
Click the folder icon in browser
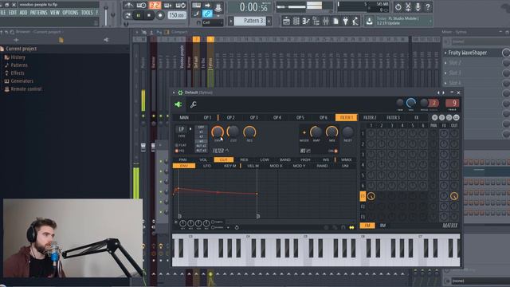pos(61,40)
